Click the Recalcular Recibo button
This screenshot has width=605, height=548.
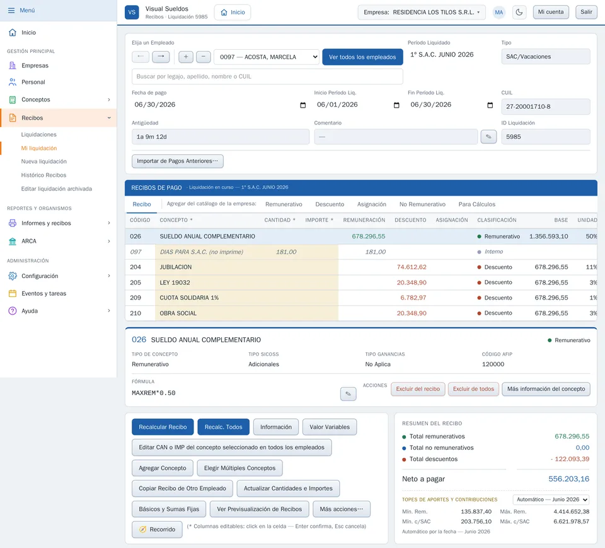pyautogui.click(x=163, y=427)
